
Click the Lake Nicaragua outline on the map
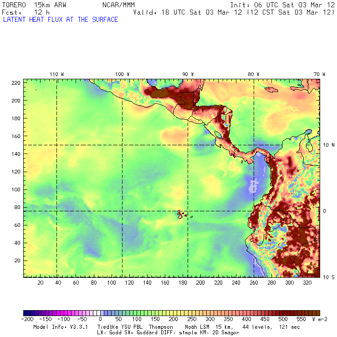click(x=218, y=134)
